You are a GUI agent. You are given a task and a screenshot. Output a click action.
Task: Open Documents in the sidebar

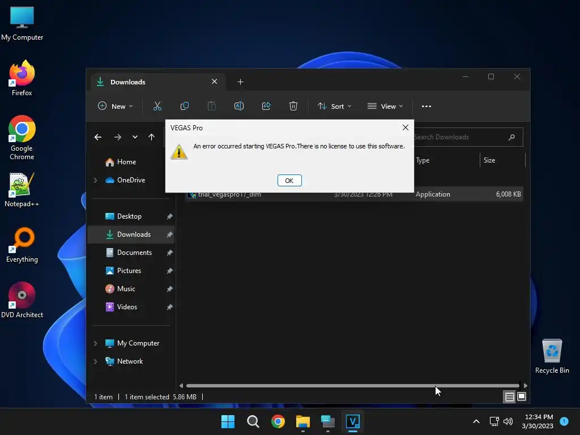(134, 253)
